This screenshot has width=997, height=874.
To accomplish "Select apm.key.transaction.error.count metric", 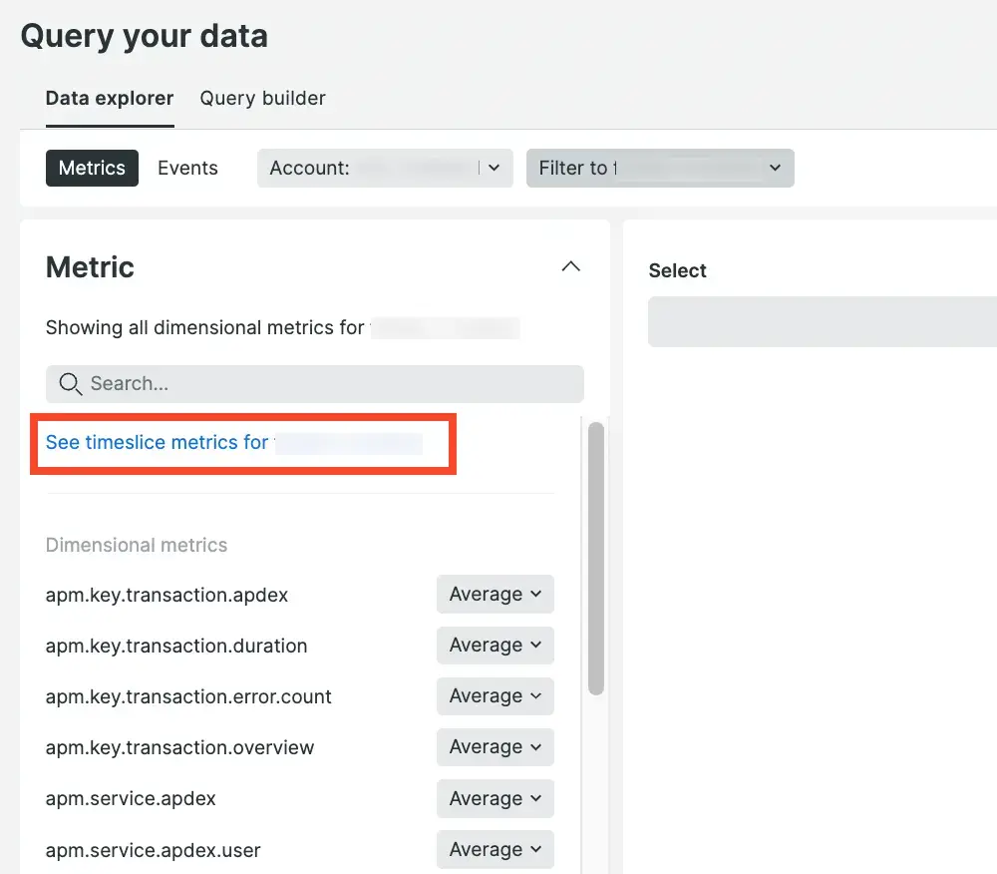I will 188,696.
